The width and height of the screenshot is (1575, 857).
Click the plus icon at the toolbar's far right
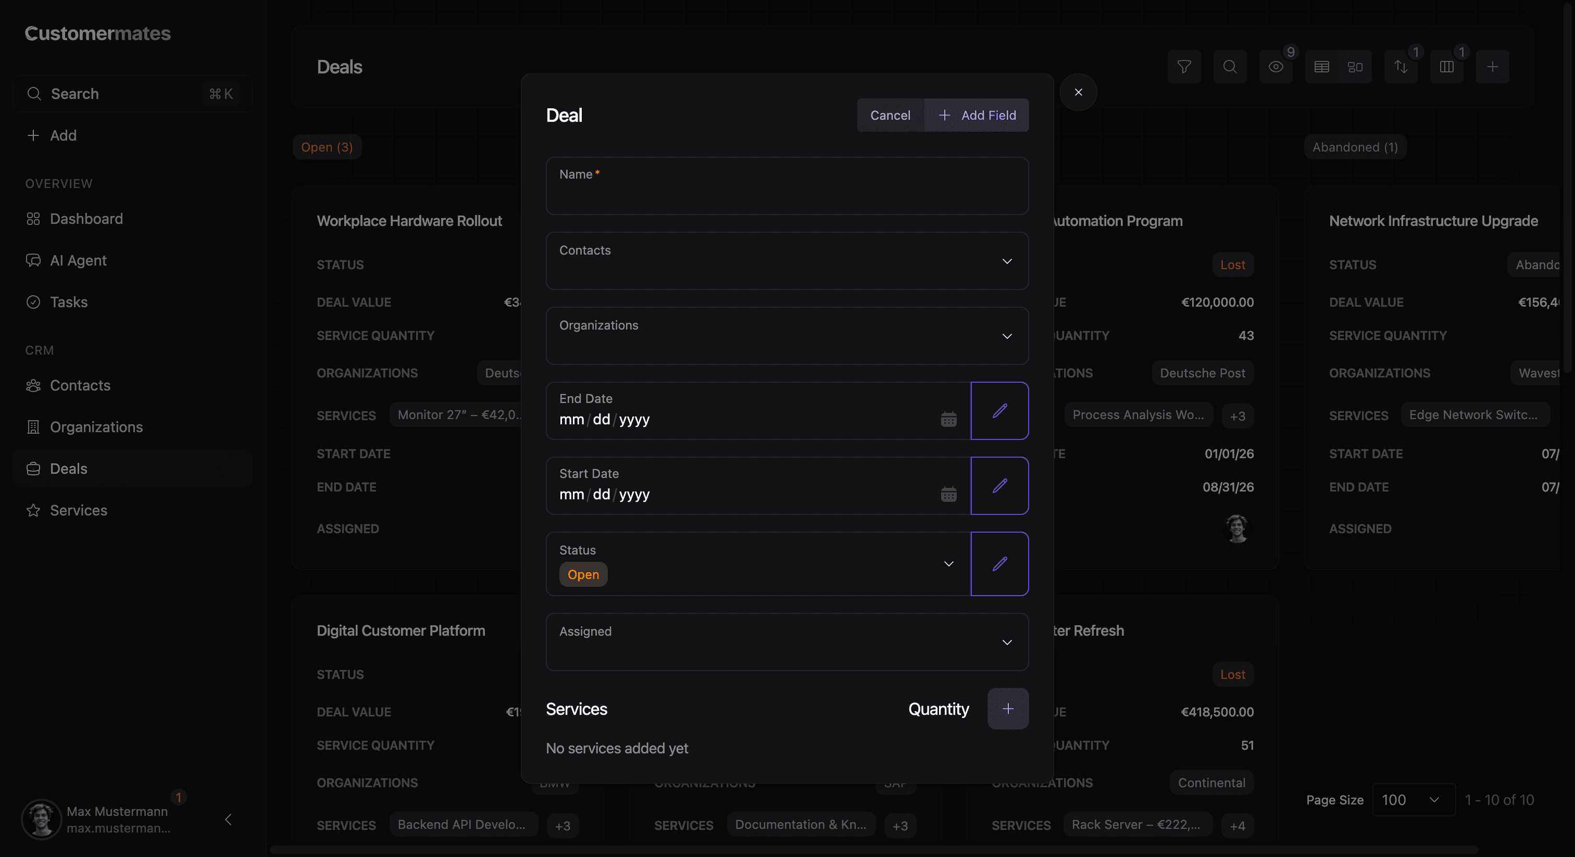click(1492, 67)
